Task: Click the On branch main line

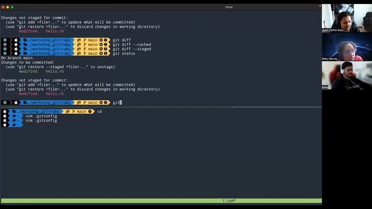Action: [17, 58]
